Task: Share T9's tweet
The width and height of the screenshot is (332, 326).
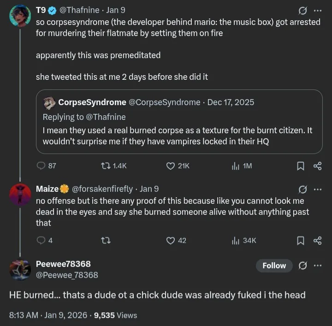Action: [x=317, y=166]
